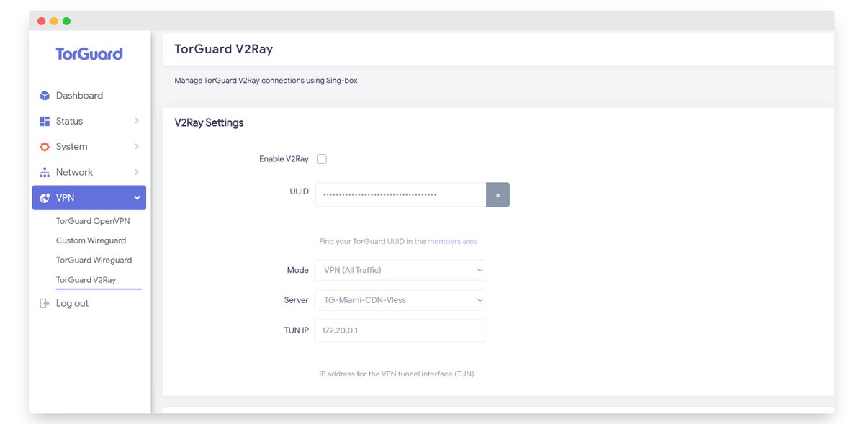Open the members area link
864x424 pixels.
(453, 241)
